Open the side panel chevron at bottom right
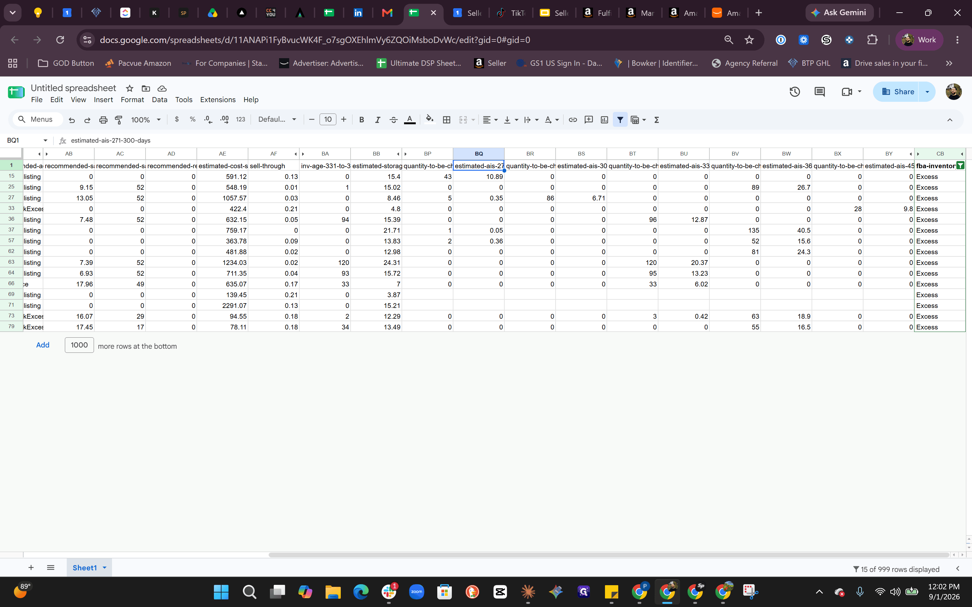 (957, 568)
